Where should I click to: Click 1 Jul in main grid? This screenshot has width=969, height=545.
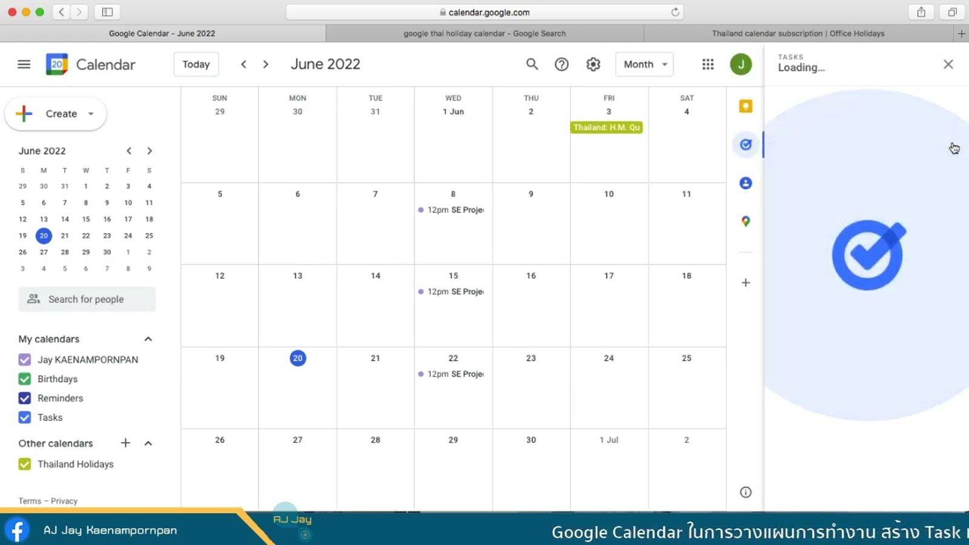609,440
